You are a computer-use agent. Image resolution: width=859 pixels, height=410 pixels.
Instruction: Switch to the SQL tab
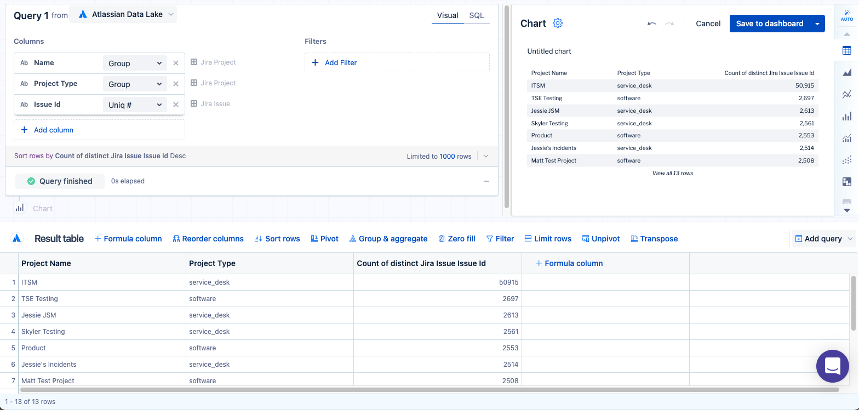pos(477,15)
